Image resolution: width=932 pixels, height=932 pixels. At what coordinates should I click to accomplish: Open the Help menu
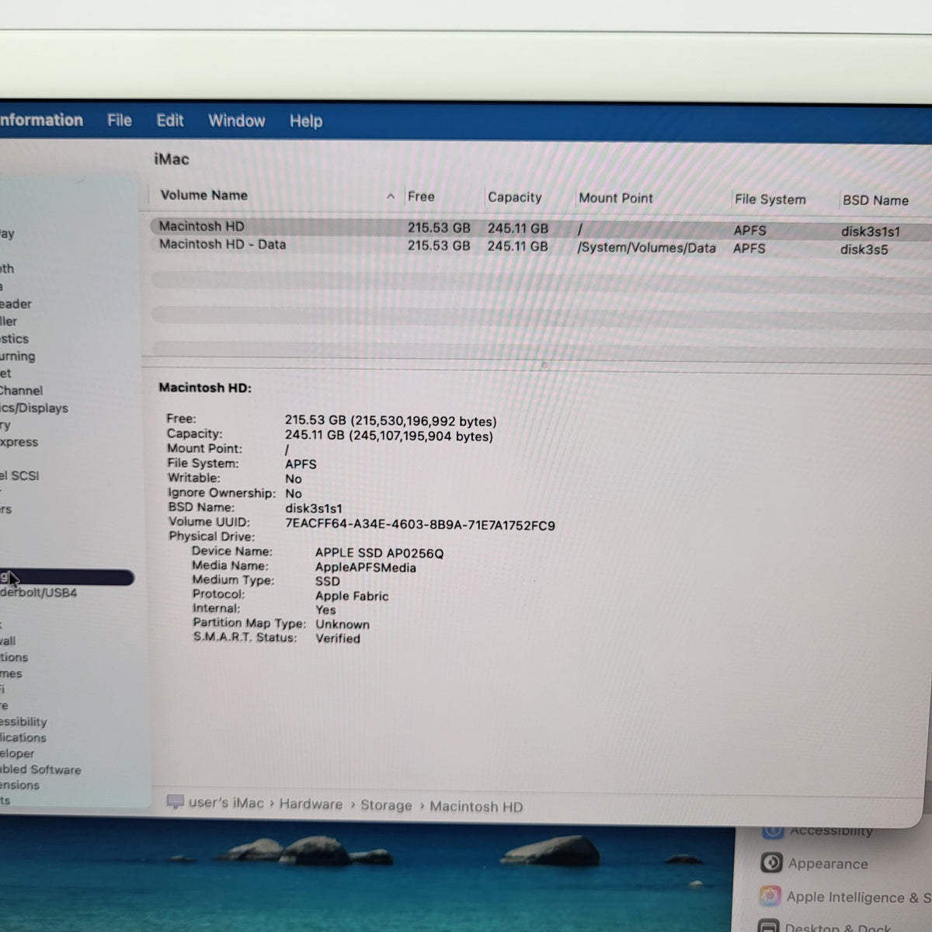click(306, 121)
